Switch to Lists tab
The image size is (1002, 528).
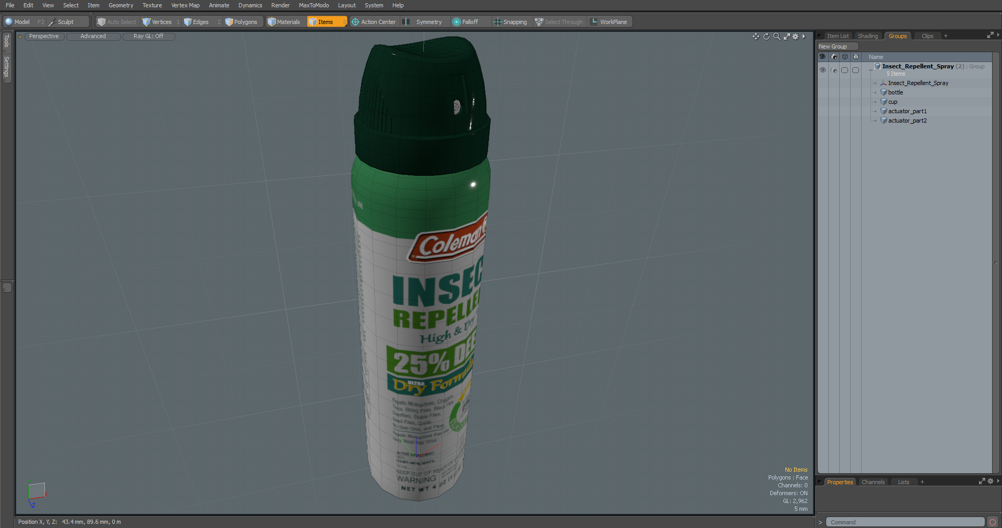[903, 482]
